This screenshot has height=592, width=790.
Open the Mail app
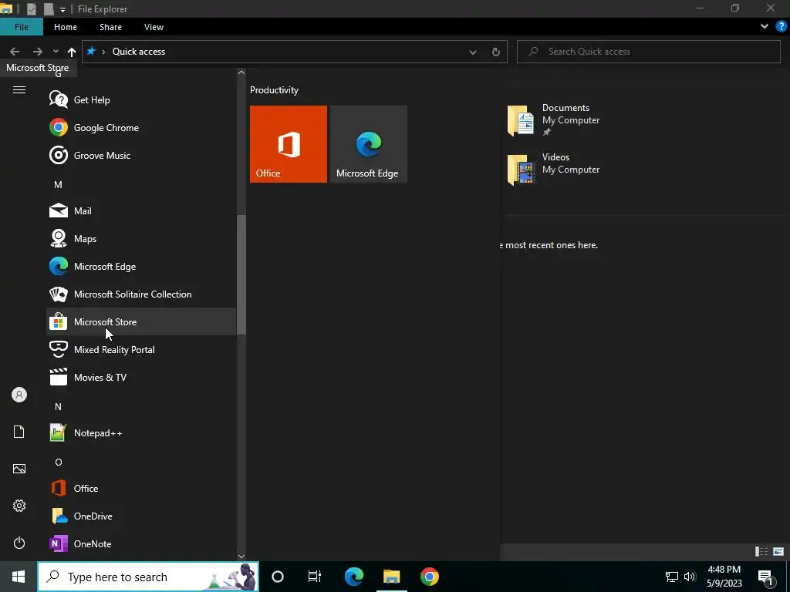click(x=141, y=211)
